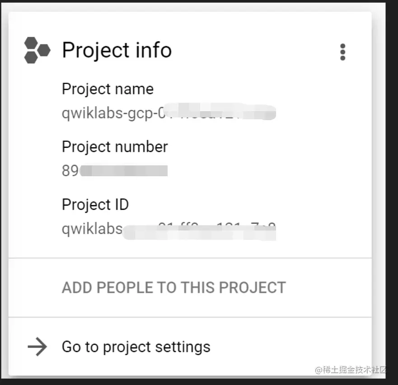Click the Project info card heading
This screenshot has height=385, width=398.
click(117, 50)
